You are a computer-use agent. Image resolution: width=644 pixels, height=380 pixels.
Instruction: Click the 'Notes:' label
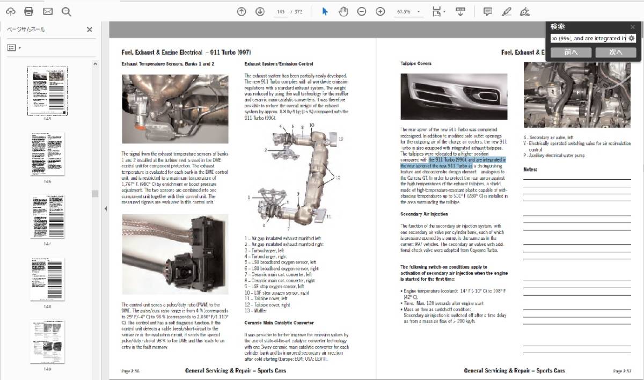[x=530, y=170]
